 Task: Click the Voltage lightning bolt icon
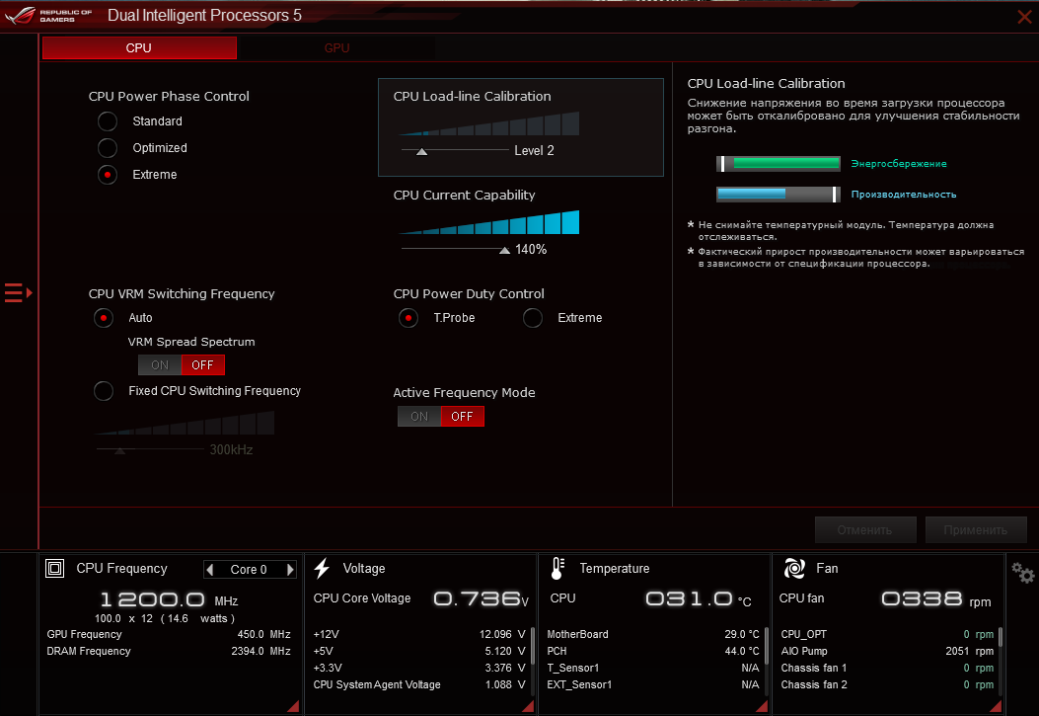(x=322, y=568)
